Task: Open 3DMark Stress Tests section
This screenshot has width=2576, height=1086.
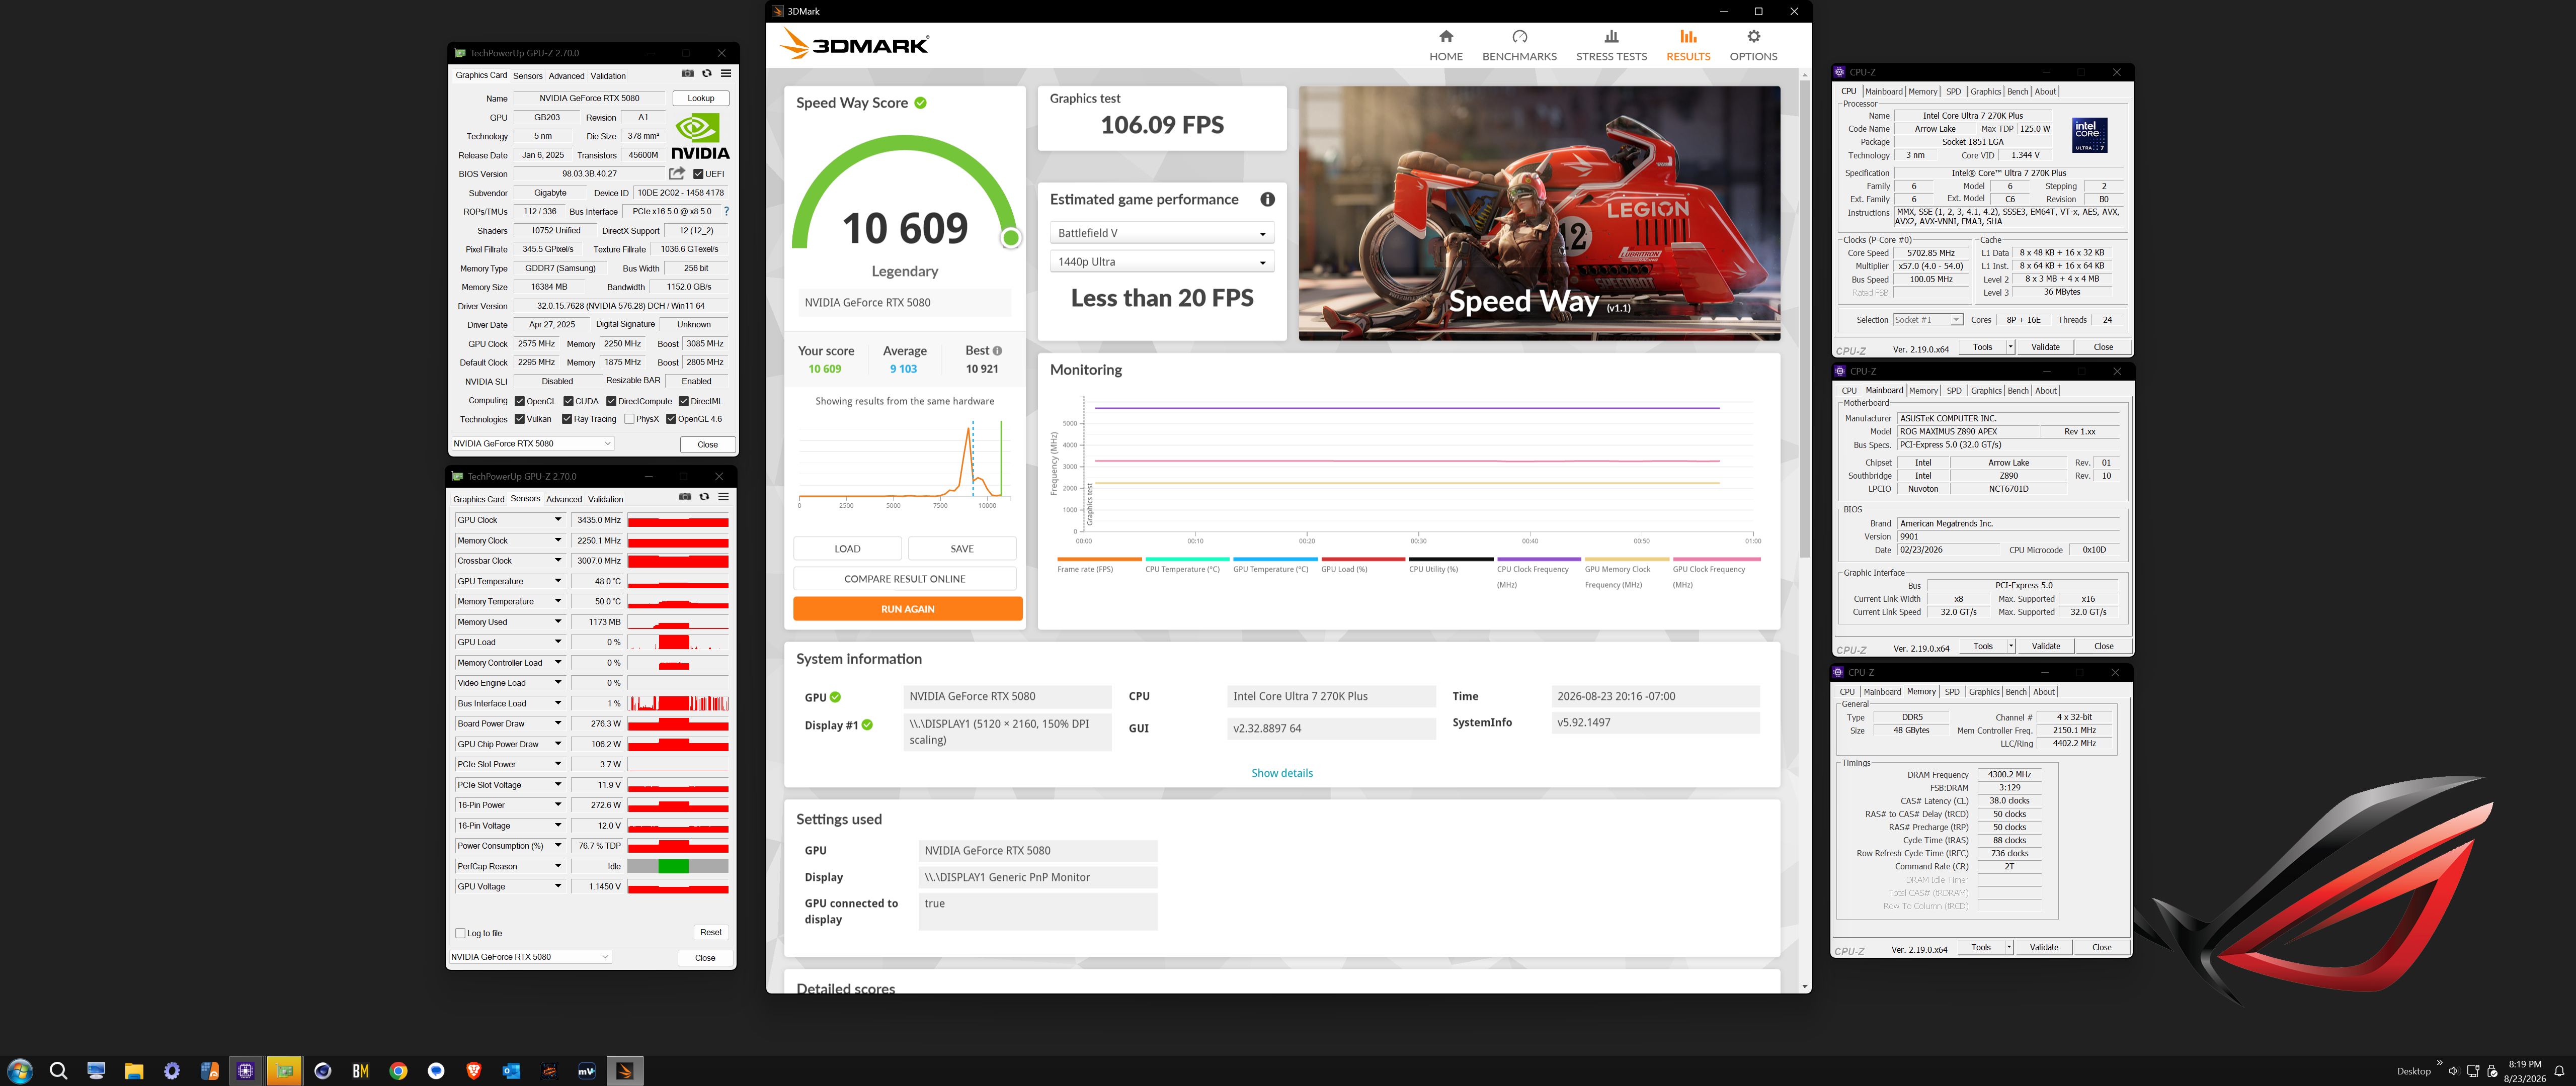Action: tap(1611, 46)
